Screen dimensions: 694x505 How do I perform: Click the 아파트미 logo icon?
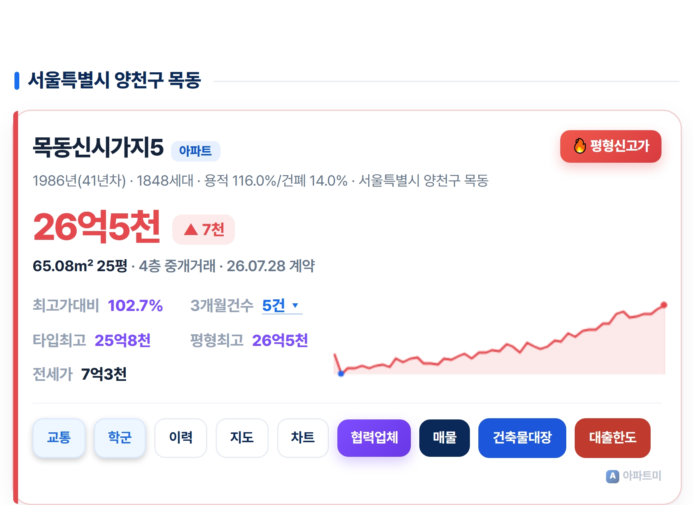pyautogui.click(x=612, y=476)
